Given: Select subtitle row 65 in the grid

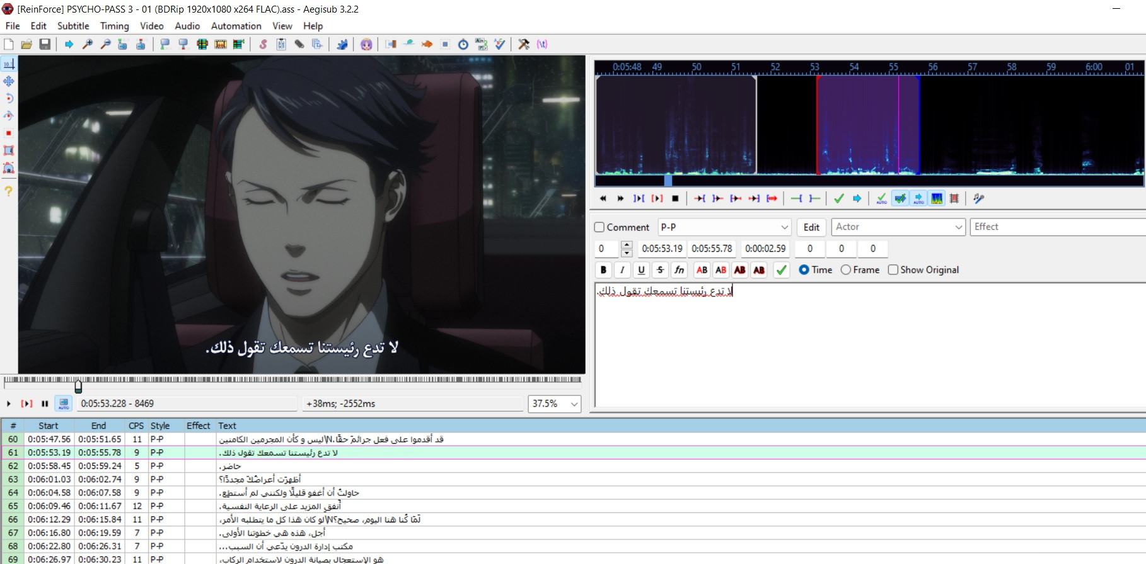Looking at the screenshot, I should pos(573,506).
